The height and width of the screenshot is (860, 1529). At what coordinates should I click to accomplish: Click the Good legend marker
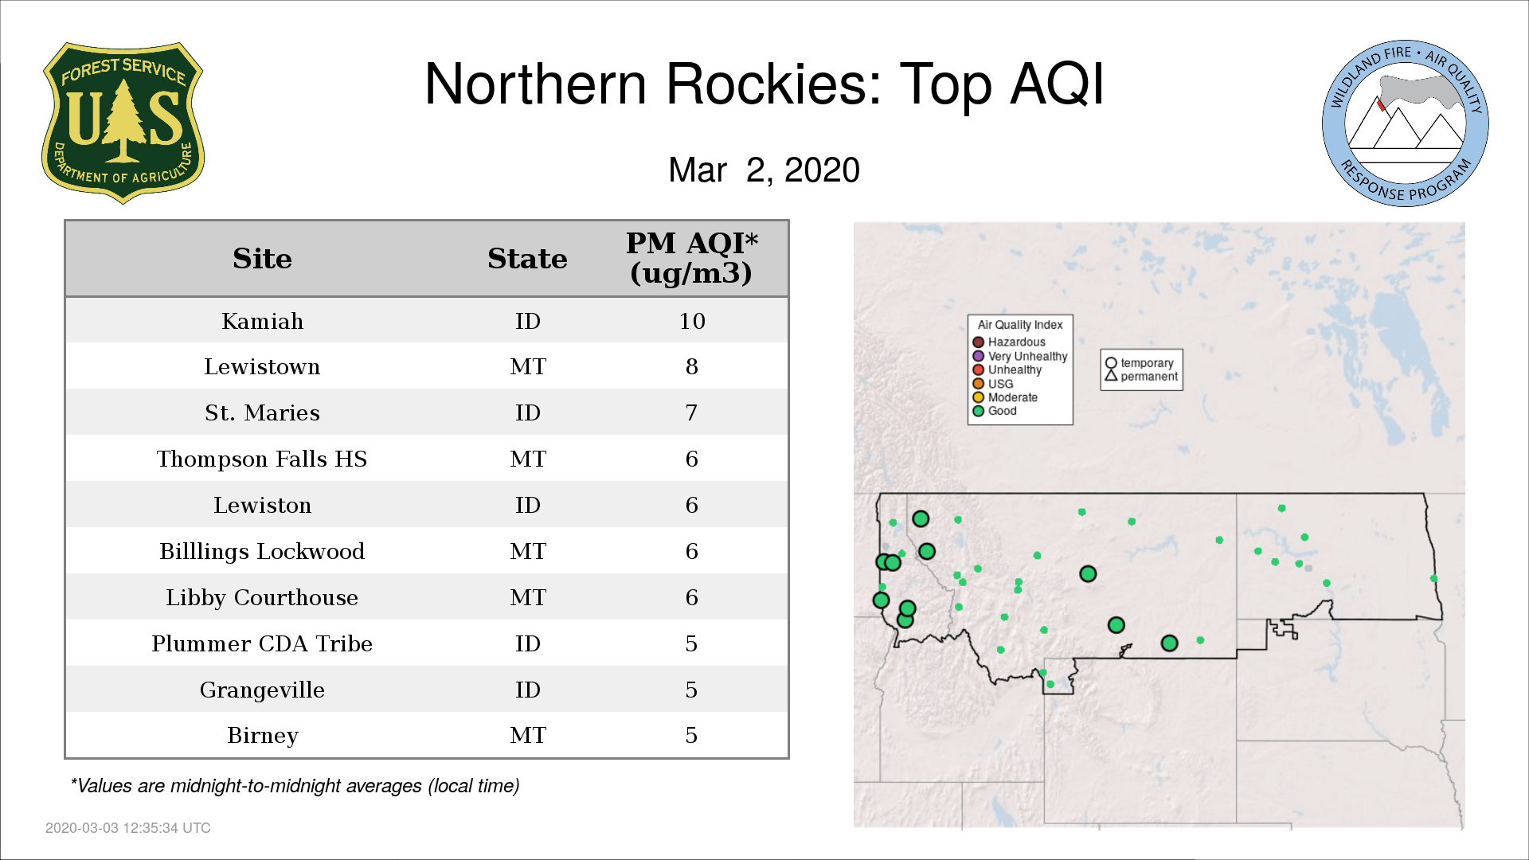coord(978,411)
